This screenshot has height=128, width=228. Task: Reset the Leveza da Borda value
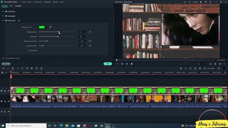tap(90, 46)
